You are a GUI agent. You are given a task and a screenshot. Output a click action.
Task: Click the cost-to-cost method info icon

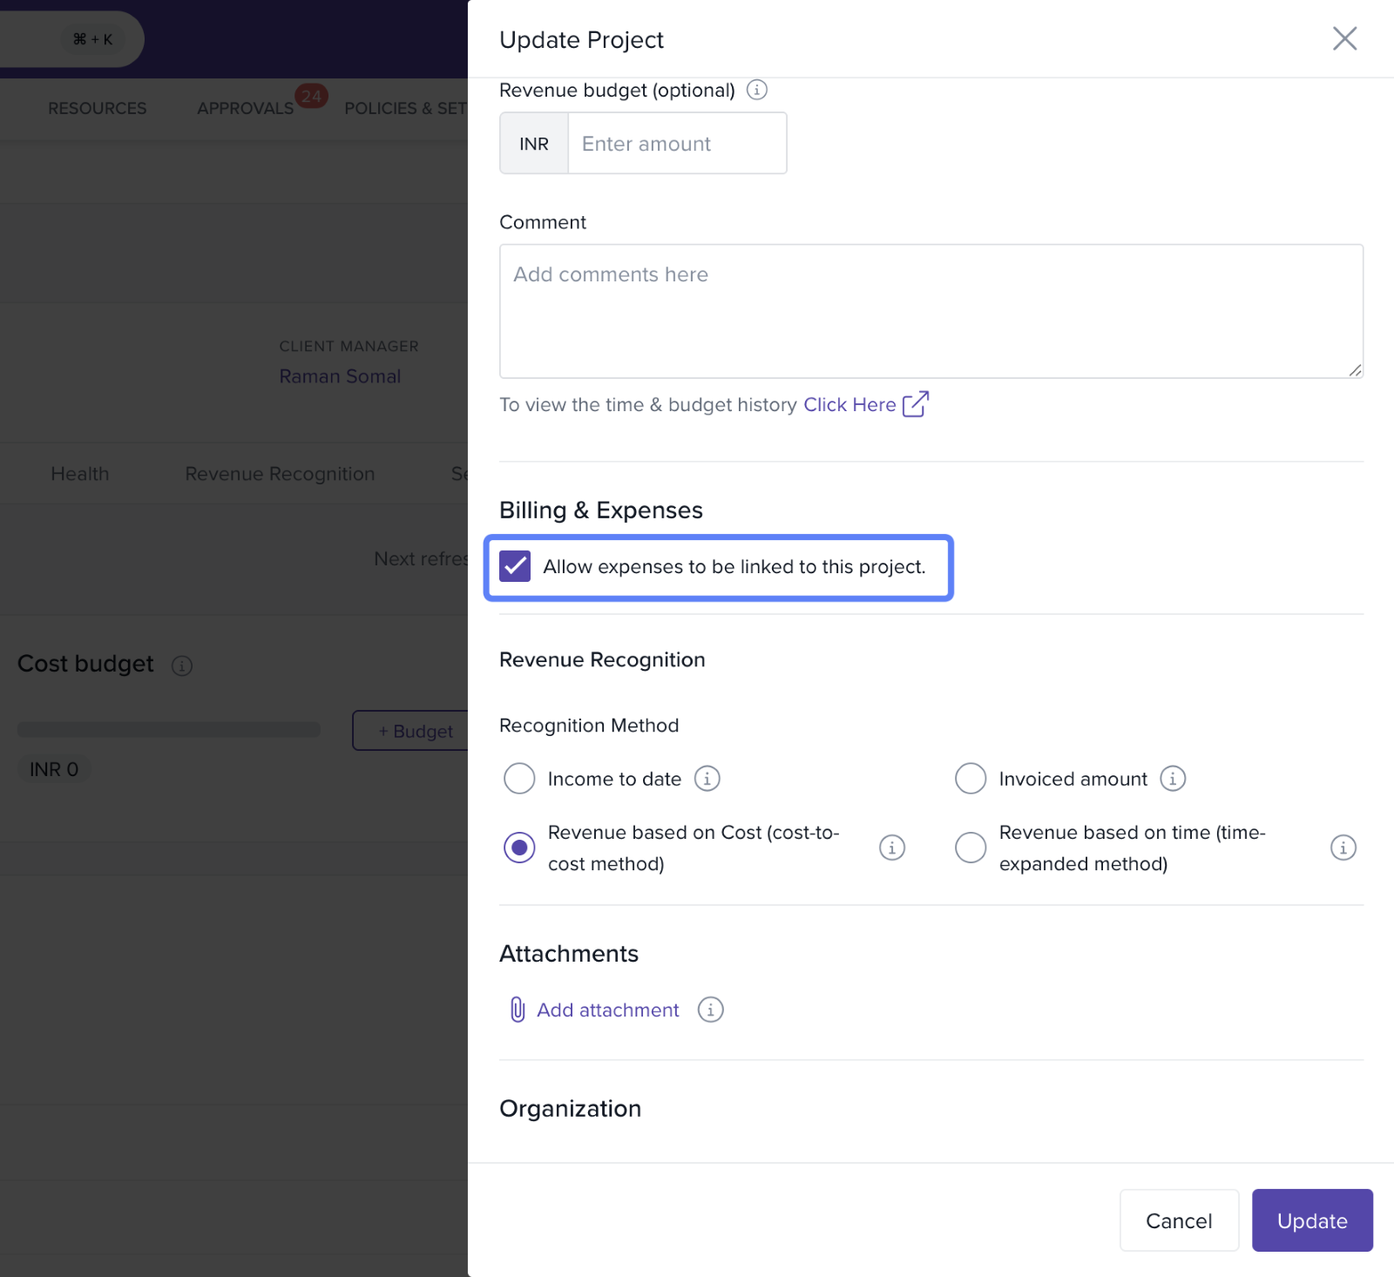point(891,848)
